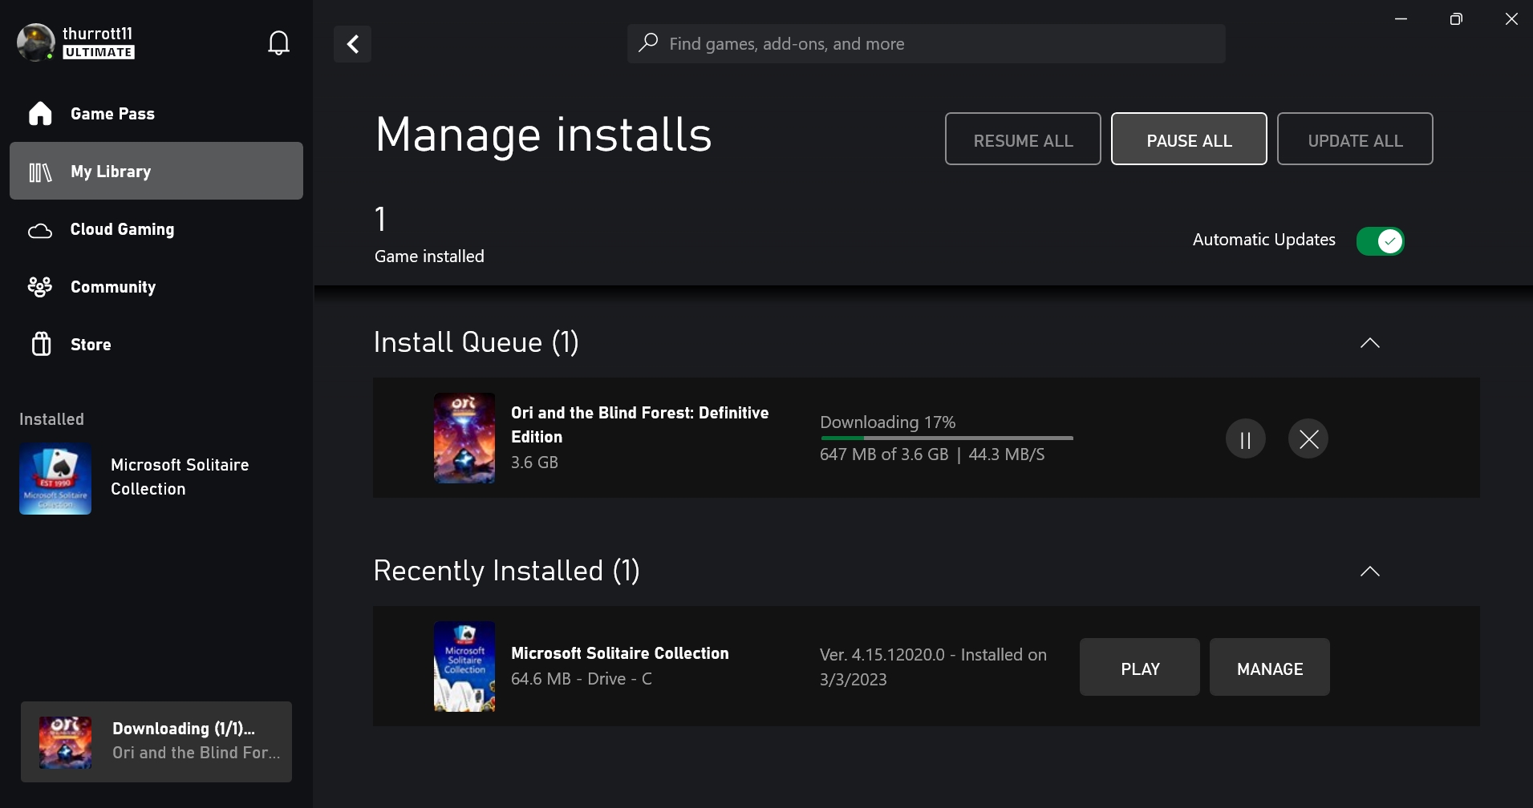
Task: Click the thurrott11 profile avatar
Action: (x=35, y=42)
